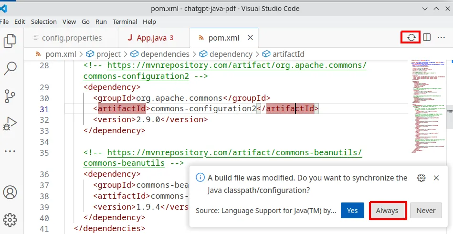This screenshot has height=234, width=453.
Task: Maximize the VS Code window
Action: click(x=436, y=9)
